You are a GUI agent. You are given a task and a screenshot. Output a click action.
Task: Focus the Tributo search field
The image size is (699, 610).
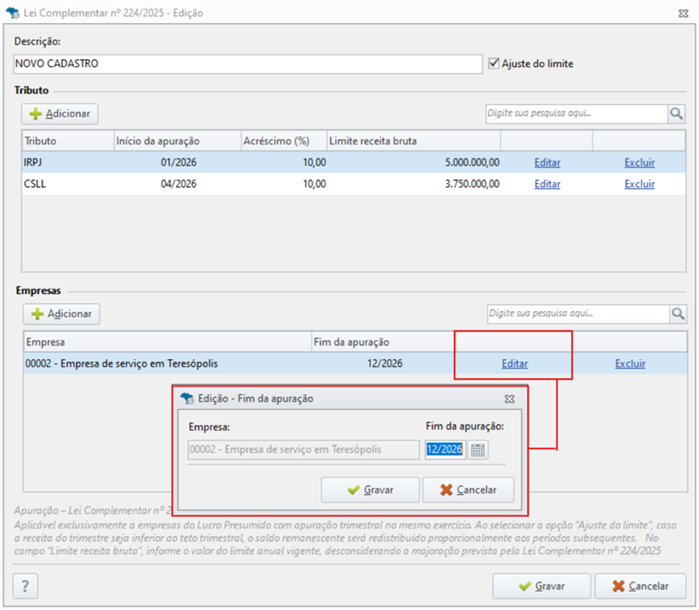(576, 113)
